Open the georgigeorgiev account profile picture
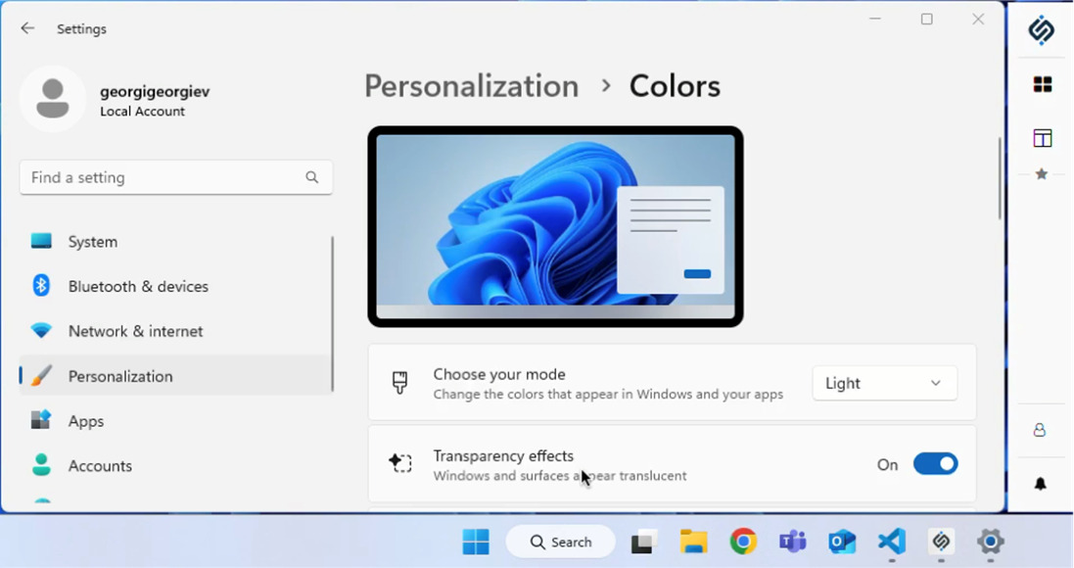Viewport: 1074px width, 568px height. tap(53, 99)
